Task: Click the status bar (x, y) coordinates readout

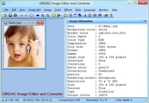Action: 10,100
